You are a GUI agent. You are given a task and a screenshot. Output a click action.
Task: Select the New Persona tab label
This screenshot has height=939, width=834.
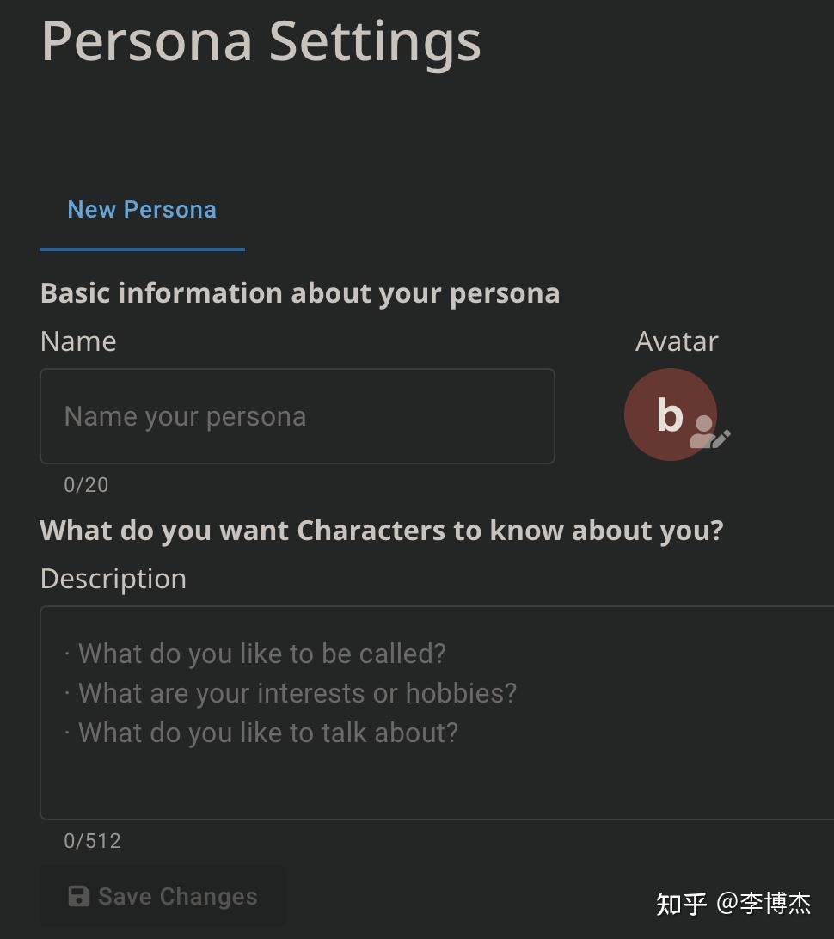pyautogui.click(x=141, y=209)
